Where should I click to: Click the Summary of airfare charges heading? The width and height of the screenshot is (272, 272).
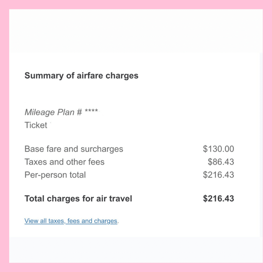tap(81, 75)
